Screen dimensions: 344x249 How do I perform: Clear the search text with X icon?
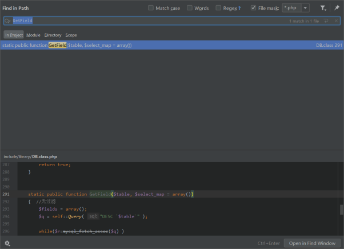tap(335, 21)
